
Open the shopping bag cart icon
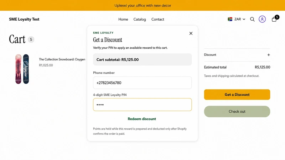tap(274, 19)
